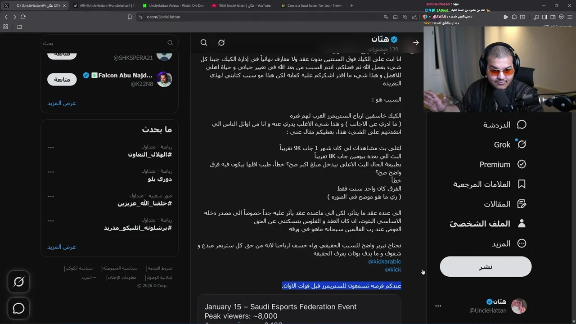The height and width of the screenshot is (324, 576).
Task: Open the floating Grok button at bottom left
Action: (x=19, y=282)
